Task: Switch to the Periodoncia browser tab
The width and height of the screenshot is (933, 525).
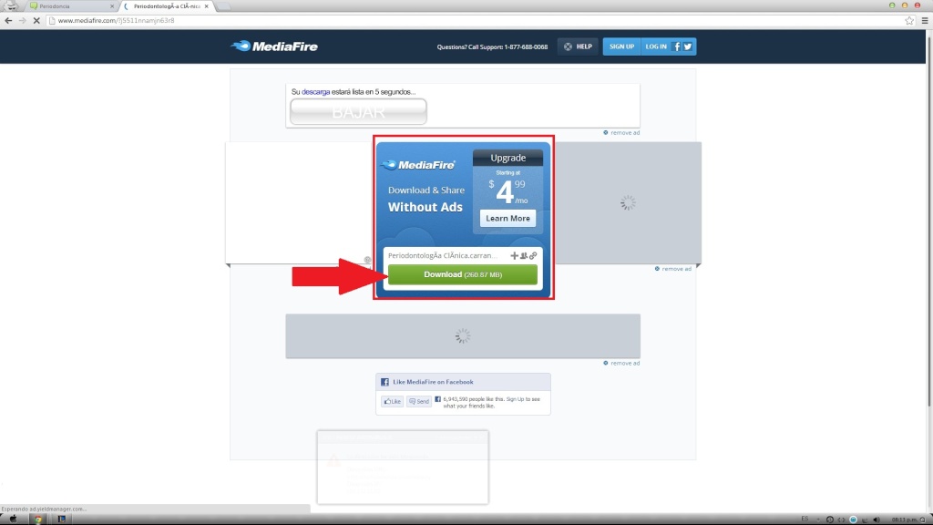Action: click(71, 6)
